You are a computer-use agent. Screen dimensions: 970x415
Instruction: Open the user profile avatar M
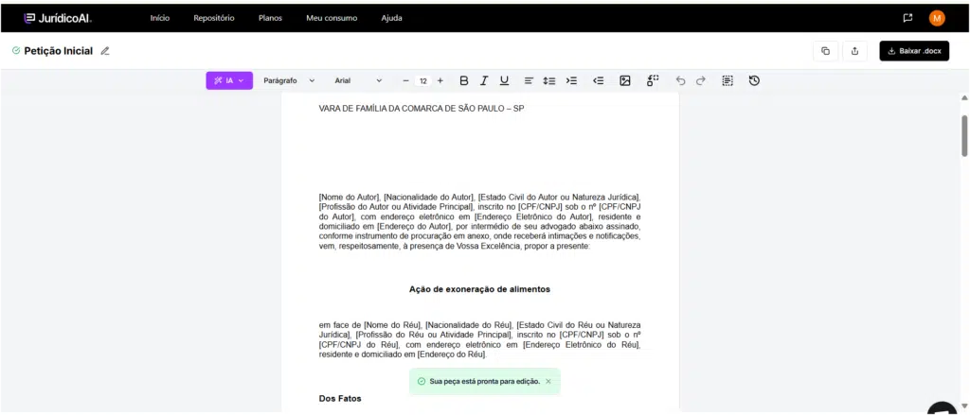coord(937,18)
